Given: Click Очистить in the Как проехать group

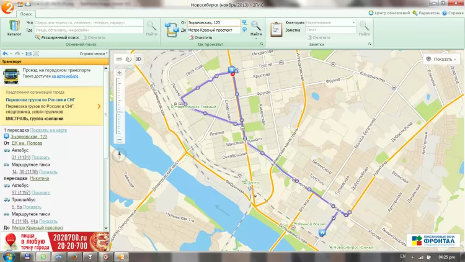Looking at the screenshot, I should point(200,37).
